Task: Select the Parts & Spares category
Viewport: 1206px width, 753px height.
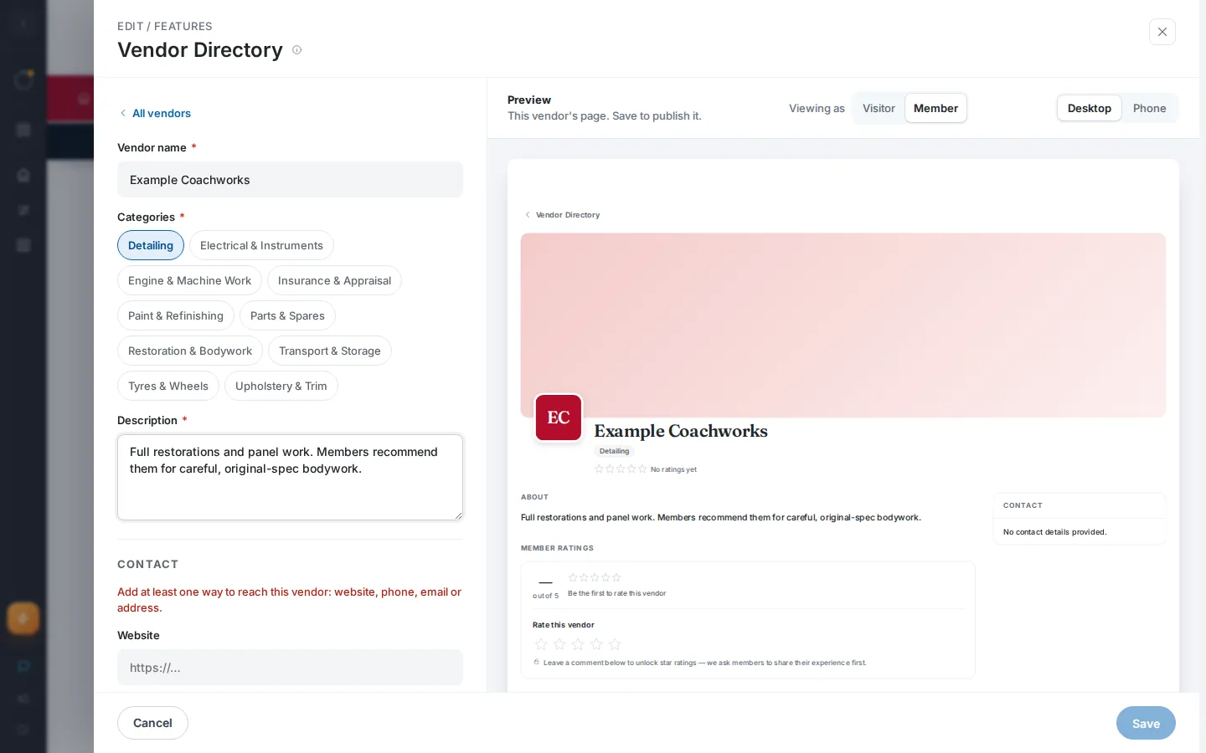Action: [x=287, y=315]
